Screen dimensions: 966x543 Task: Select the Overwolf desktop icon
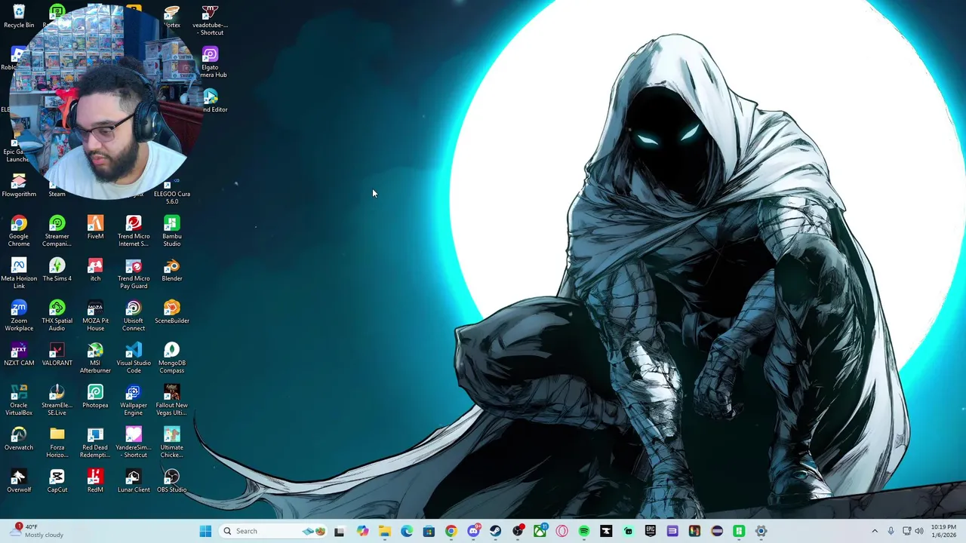click(x=19, y=480)
